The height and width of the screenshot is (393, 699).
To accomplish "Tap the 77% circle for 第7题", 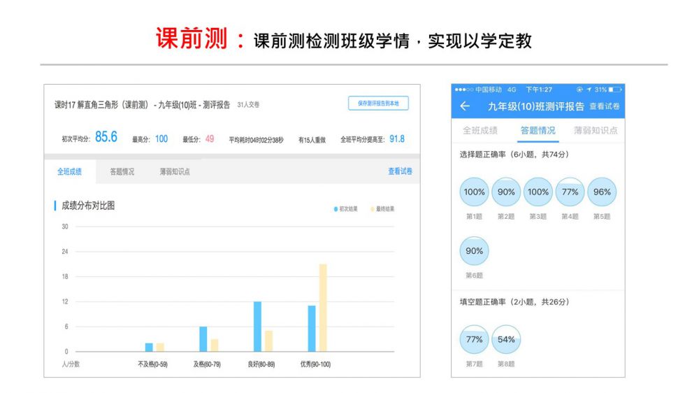I will (474, 339).
